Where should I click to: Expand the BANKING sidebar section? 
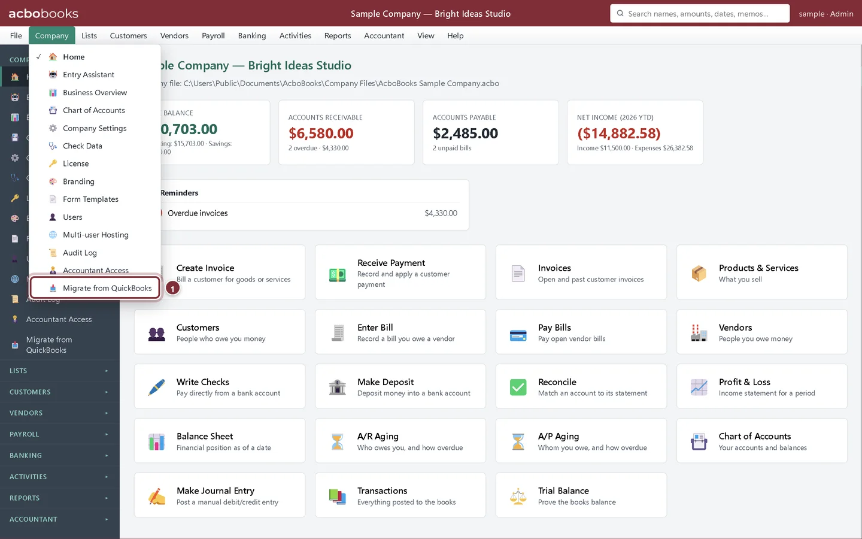tap(60, 456)
